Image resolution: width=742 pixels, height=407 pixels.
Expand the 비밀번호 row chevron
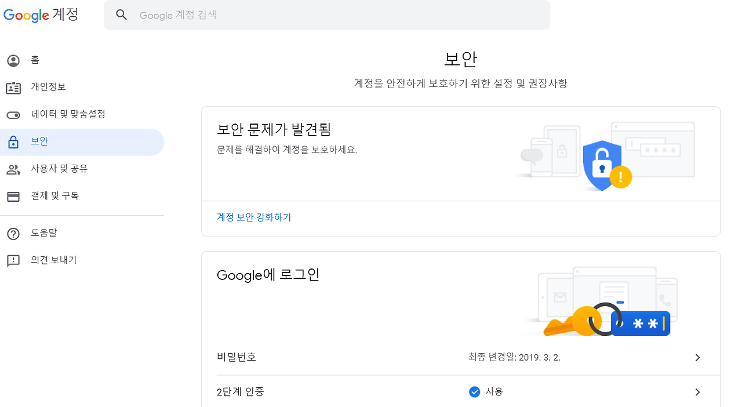click(x=698, y=358)
